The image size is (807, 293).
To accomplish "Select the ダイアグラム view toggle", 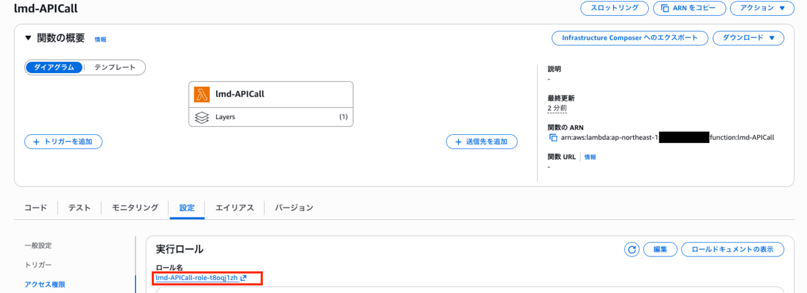I will tap(54, 67).
